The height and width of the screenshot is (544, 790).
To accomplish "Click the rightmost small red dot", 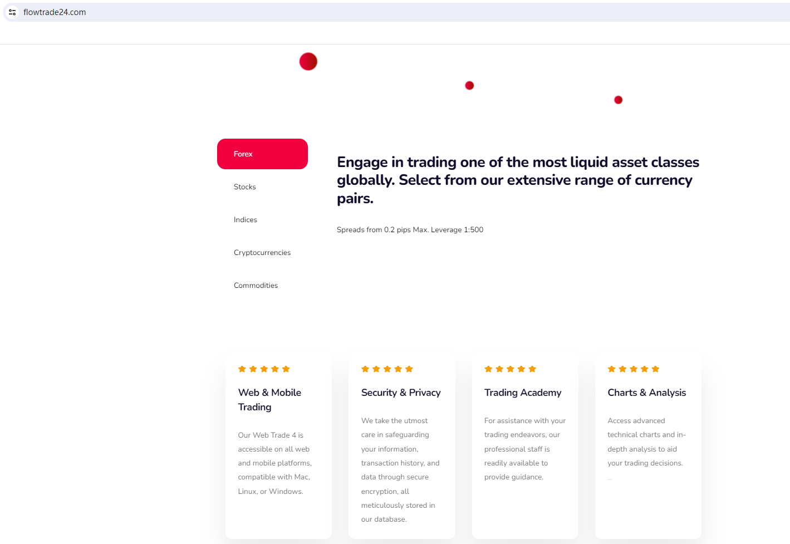I will (618, 100).
